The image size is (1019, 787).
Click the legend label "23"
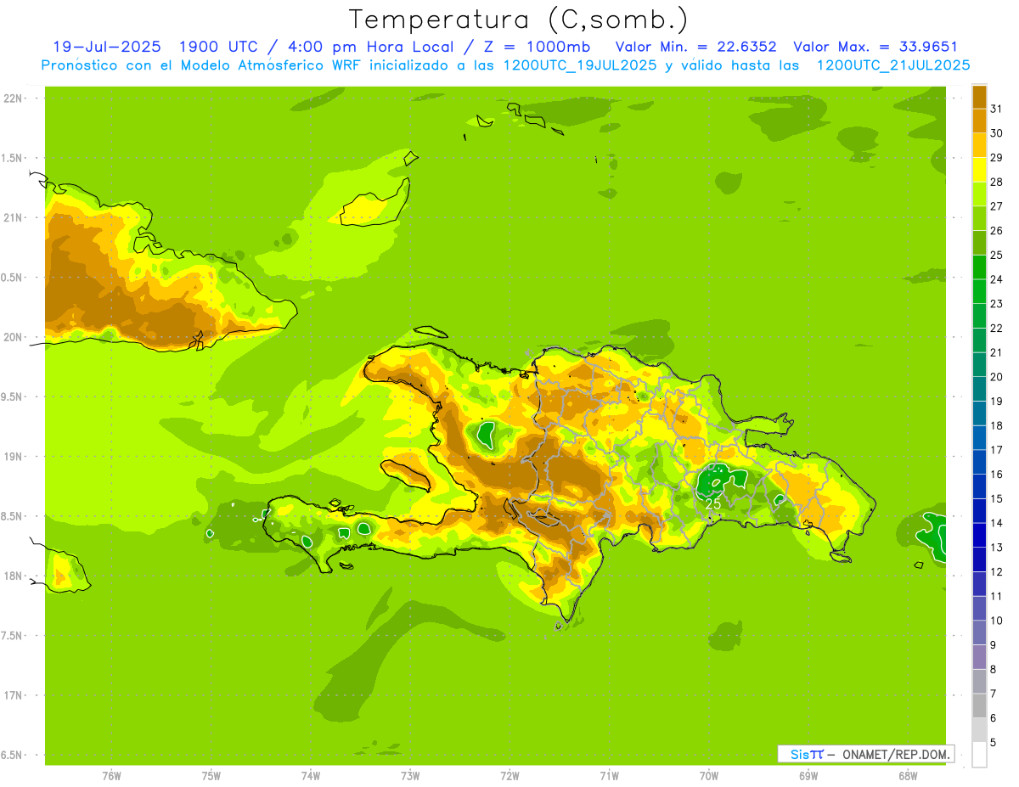click(x=997, y=304)
